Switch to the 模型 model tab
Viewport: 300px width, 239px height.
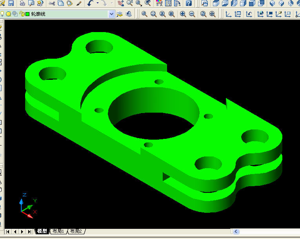point(42,231)
